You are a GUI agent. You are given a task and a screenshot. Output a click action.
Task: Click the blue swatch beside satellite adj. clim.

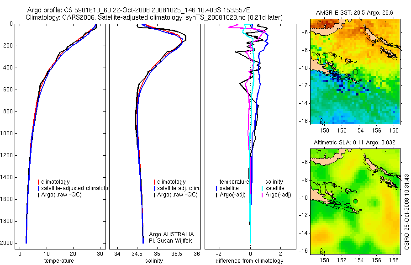click(x=154, y=188)
